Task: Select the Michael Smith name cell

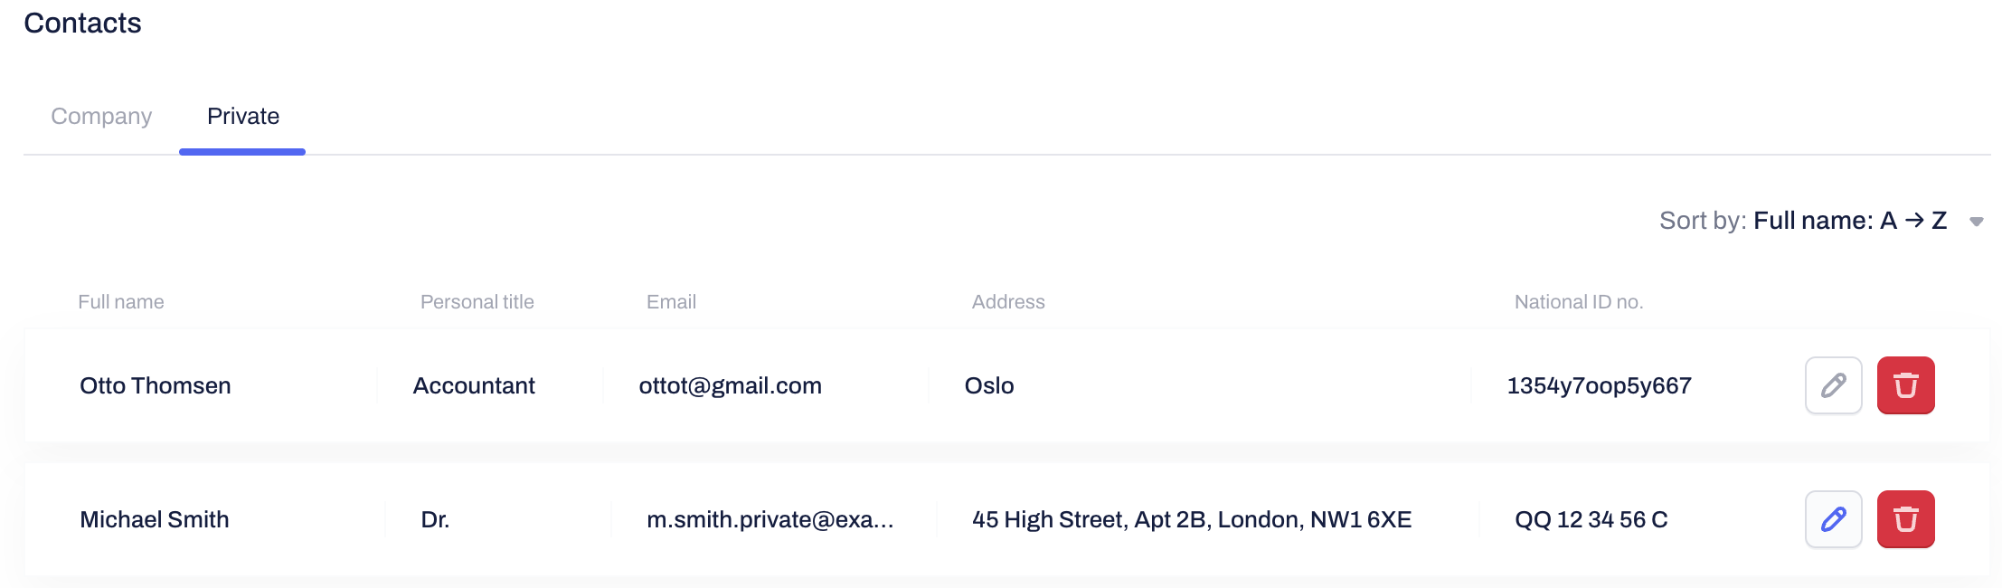Action: [155, 520]
